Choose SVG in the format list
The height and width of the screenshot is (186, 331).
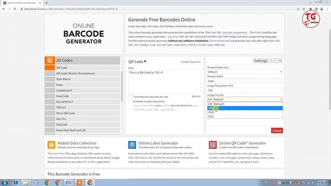(x=245, y=116)
